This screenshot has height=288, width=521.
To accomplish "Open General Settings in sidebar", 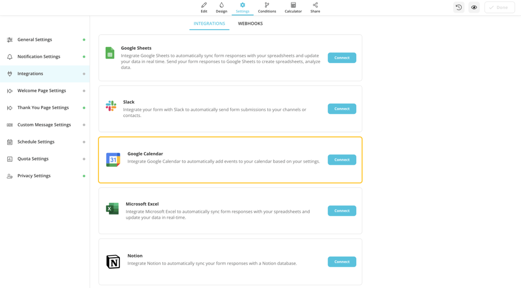I will (x=35, y=40).
